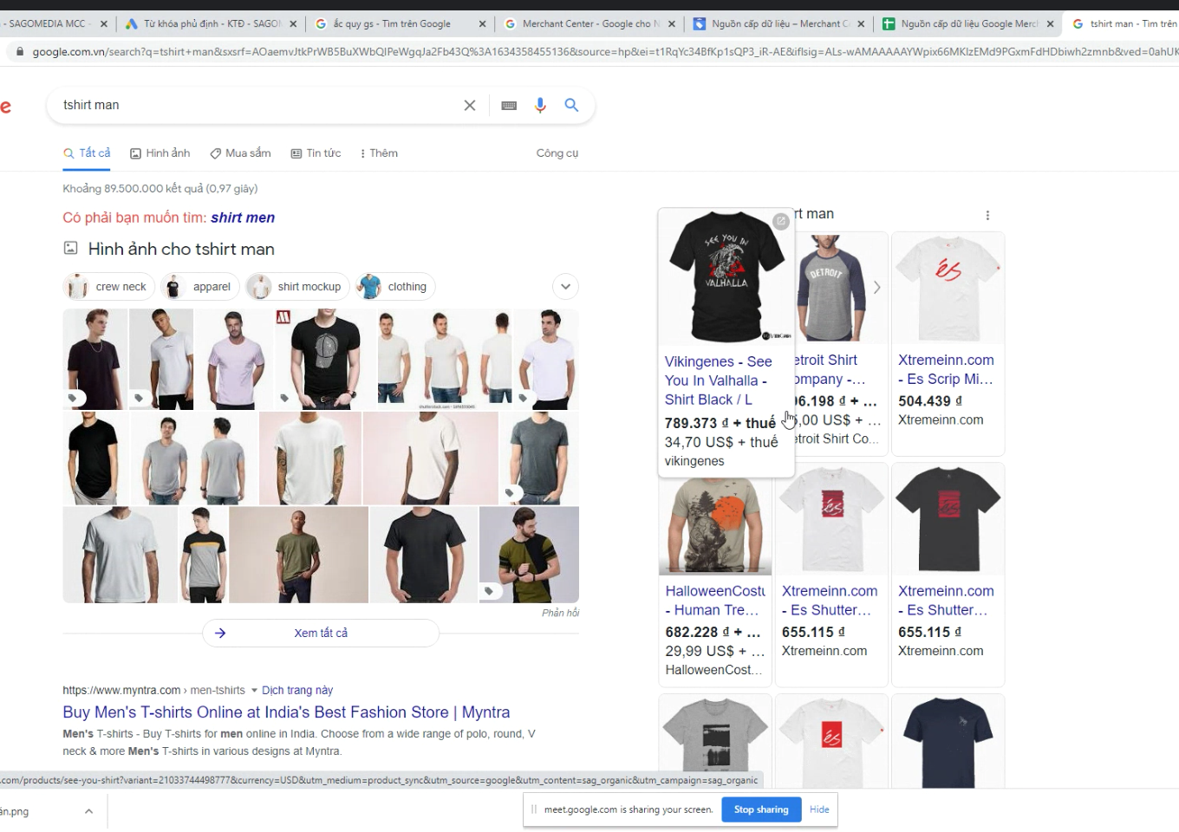Expand the image filter chips chevron
The width and height of the screenshot is (1179, 832).
pos(565,287)
